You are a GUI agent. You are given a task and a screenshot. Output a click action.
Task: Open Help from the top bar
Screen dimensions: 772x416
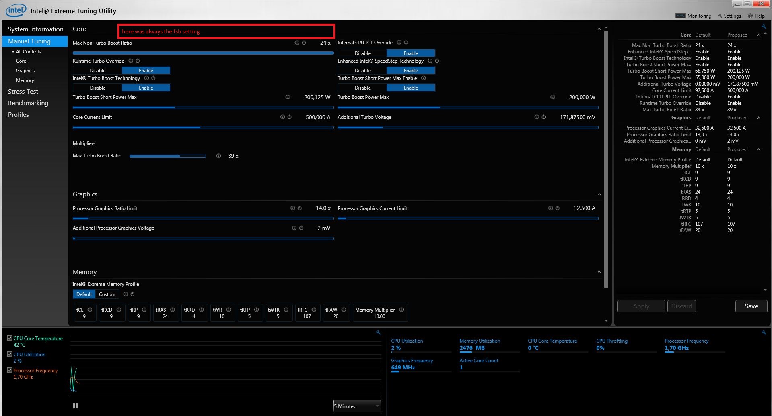click(756, 16)
